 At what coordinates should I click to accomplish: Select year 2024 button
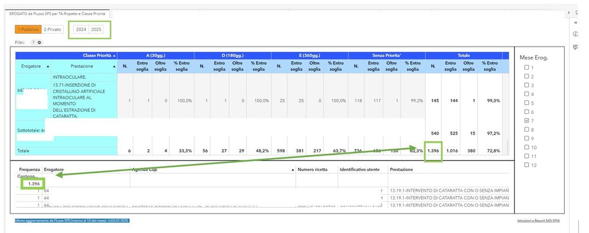(x=81, y=29)
